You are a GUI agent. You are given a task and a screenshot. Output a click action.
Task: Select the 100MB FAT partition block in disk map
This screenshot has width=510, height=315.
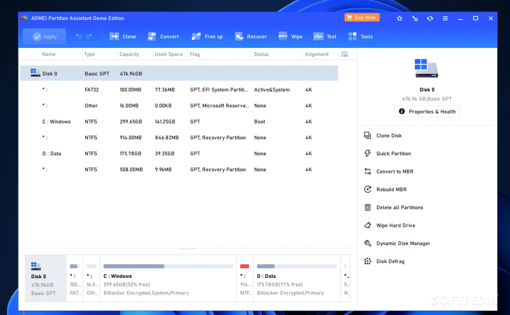(x=75, y=278)
